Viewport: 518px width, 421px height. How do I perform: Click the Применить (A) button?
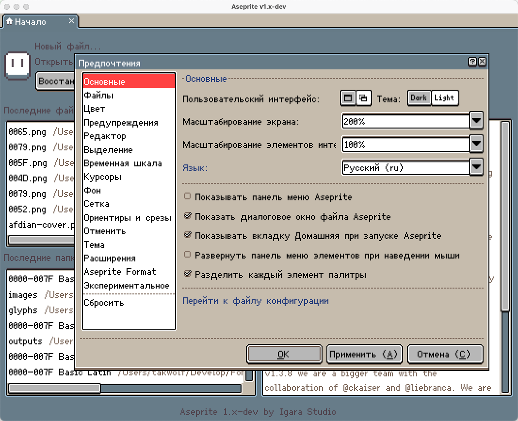[364, 354]
